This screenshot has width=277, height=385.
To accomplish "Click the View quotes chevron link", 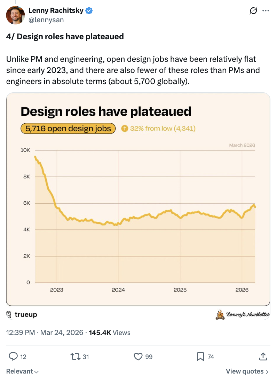I will click(247, 371).
